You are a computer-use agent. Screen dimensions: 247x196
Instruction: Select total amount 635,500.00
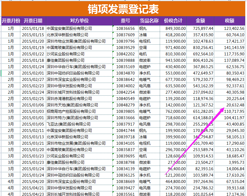(173, 86)
